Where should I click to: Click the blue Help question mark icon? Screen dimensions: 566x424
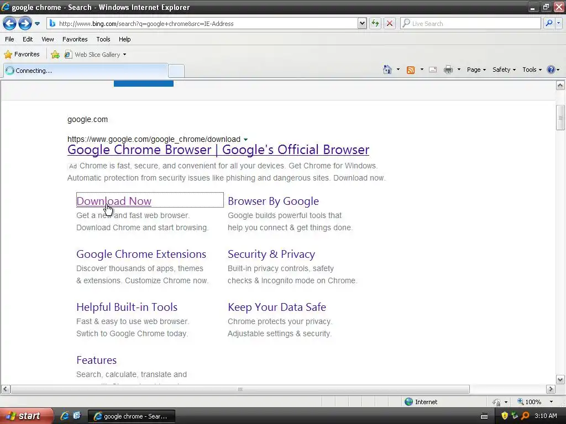coord(551,70)
